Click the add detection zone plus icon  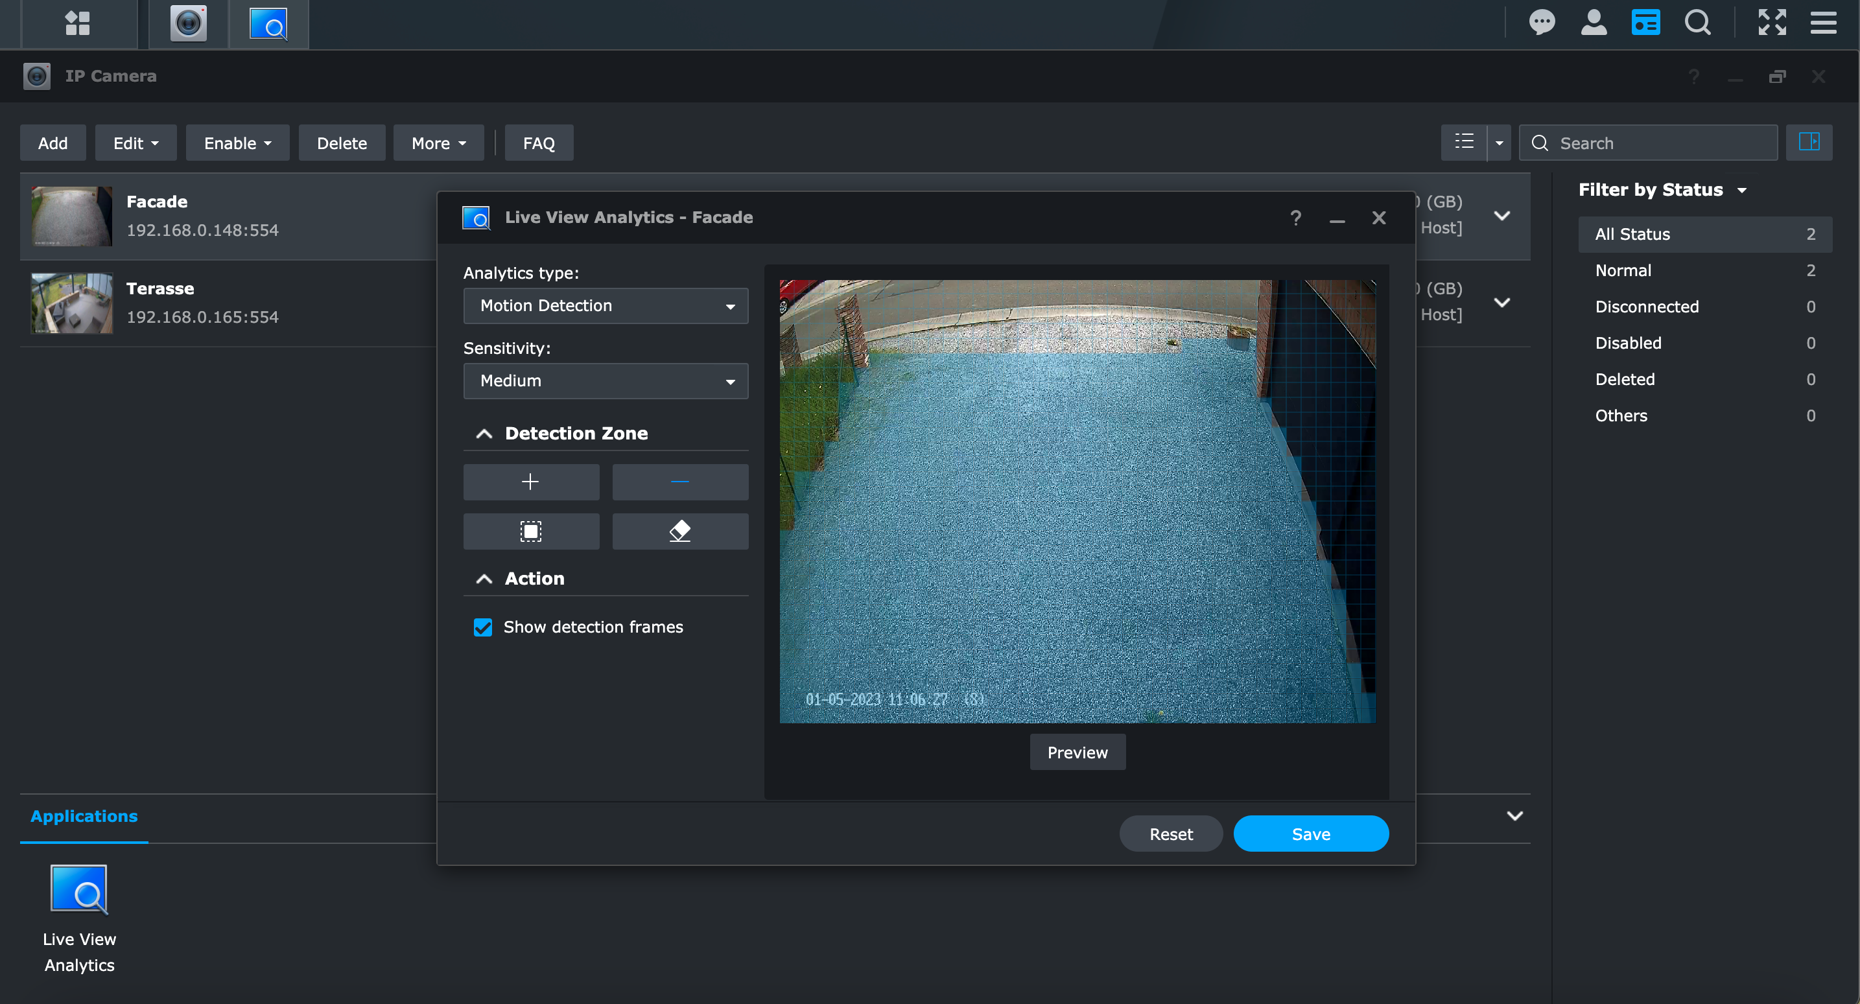pyautogui.click(x=531, y=482)
